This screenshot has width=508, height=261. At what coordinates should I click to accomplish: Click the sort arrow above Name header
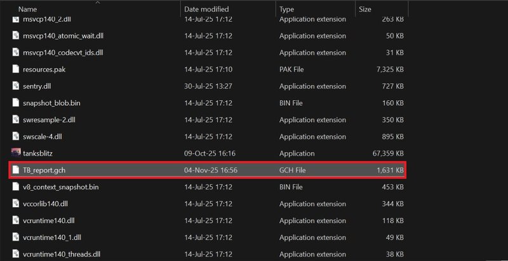point(97,3)
